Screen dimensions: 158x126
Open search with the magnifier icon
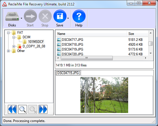(x=22, y=109)
